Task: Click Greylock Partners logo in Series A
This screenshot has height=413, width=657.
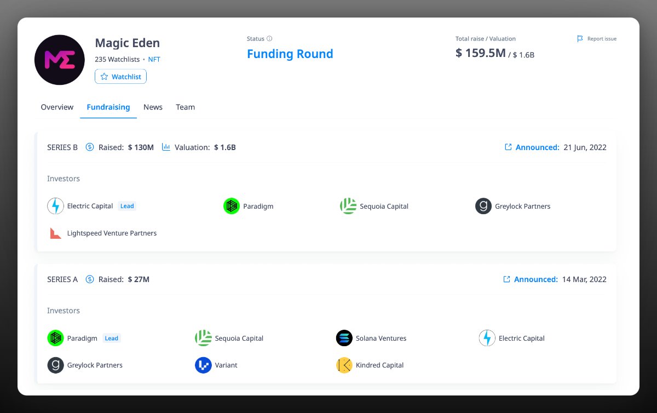Action: coord(55,365)
